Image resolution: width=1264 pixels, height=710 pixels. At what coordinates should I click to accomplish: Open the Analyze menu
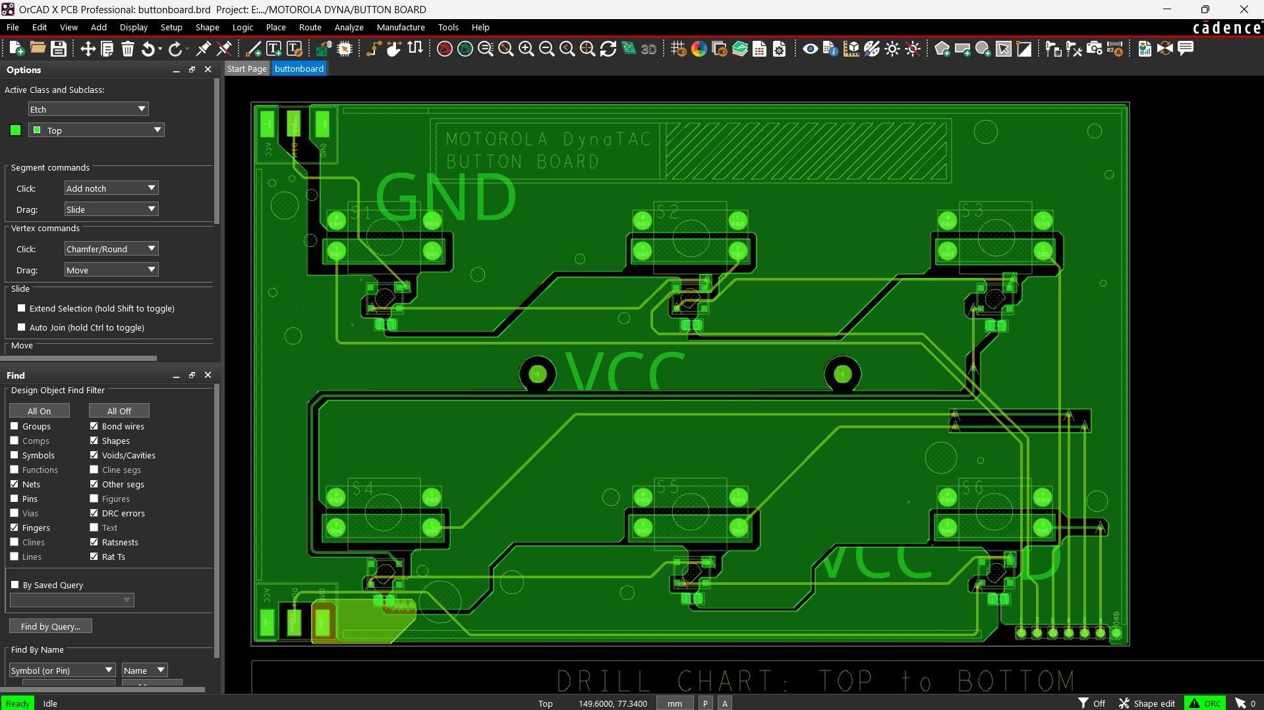(x=349, y=27)
